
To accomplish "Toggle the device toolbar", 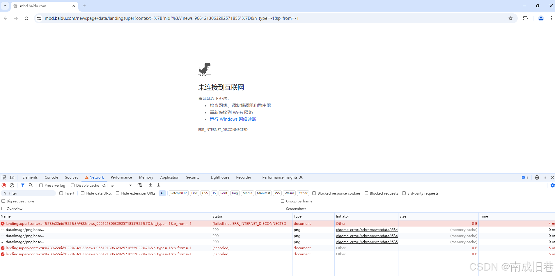I will coord(12,177).
